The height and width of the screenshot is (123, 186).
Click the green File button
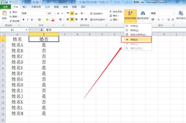coord(6,7)
